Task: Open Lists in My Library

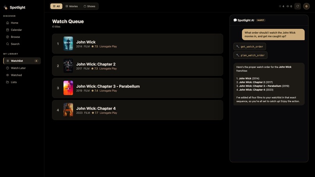Action: tap(22, 82)
